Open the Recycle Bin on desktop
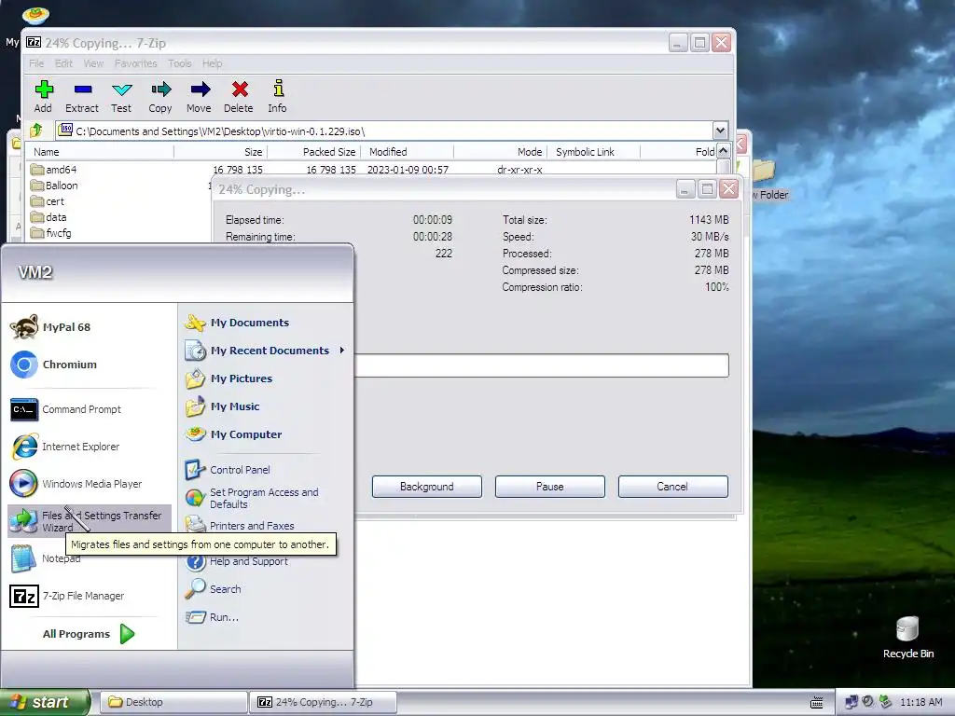The image size is (955, 716). click(x=907, y=638)
